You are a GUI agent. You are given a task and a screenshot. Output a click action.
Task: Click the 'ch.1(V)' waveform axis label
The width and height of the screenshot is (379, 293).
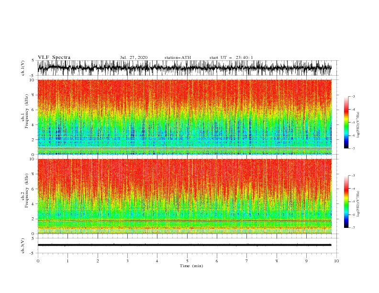[x=23, y=68]
